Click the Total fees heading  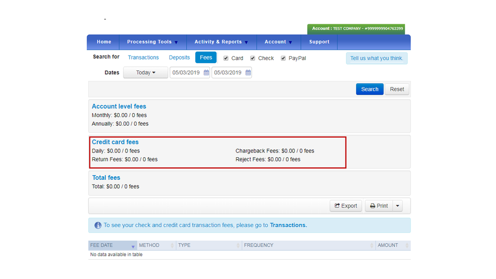(x=106, y=178)
